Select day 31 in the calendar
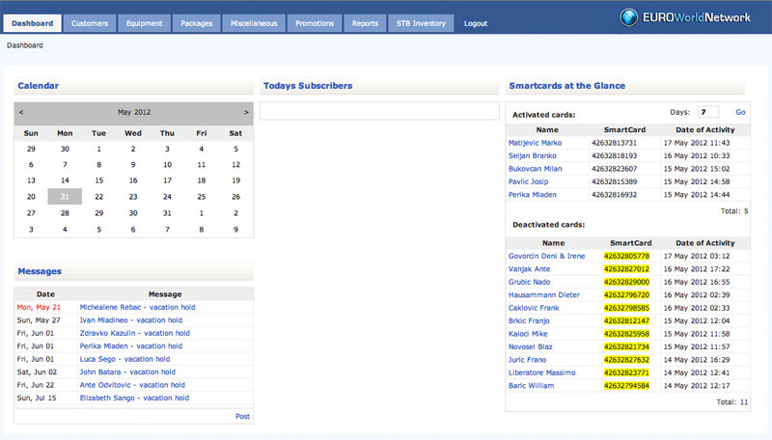772x440 pixels. [x=167, y=213]
